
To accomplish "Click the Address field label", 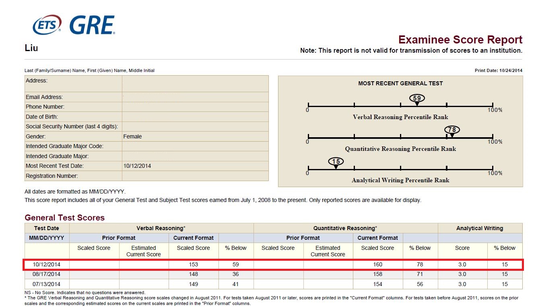I will point(37,80).
